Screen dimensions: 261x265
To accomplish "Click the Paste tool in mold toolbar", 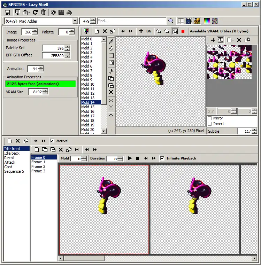I will coord(111,85).
